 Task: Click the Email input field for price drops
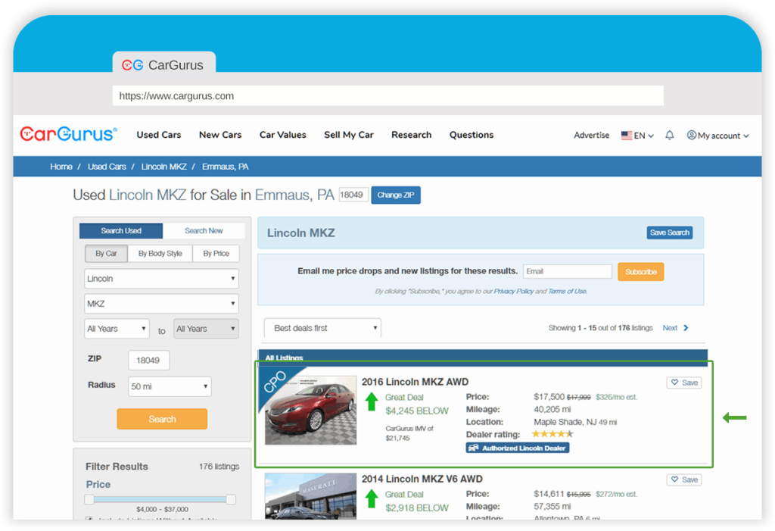coord(567,271)
